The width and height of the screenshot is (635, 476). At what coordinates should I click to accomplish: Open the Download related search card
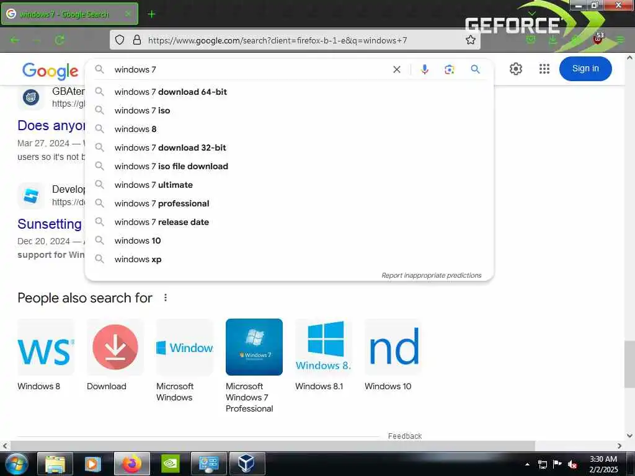pos(115,355)
